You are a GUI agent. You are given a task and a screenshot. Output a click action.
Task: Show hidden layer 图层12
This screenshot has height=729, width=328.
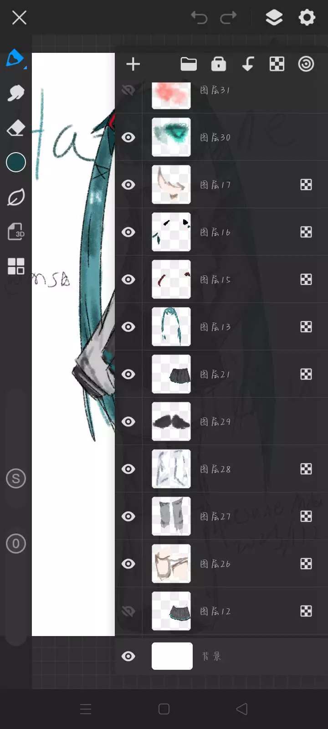[128, 611]
